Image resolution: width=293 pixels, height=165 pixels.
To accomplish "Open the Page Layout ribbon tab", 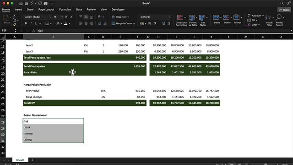I will [x=46, y=9].
